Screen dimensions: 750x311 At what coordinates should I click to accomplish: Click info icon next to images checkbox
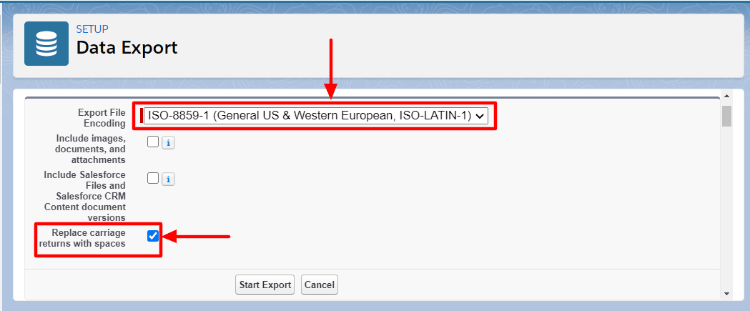(x=168, y=142)
